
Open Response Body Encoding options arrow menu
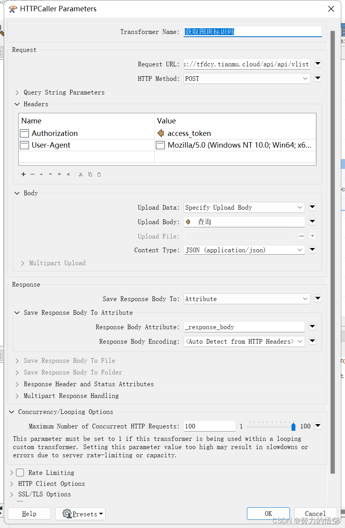point(313,341)
